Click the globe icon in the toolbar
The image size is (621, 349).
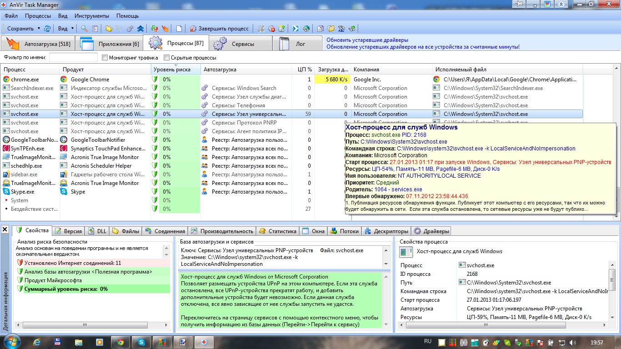[306, 29]
